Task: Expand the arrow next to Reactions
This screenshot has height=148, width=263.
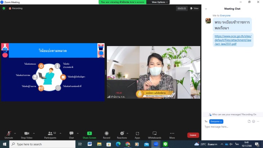Action: [x=127, y=133]
